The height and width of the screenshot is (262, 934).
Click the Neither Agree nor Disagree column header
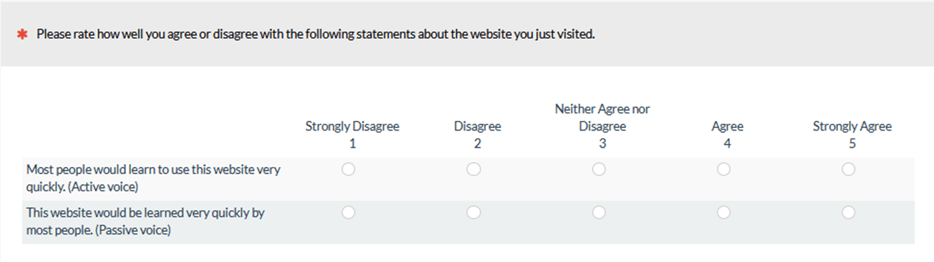point(602,126)
